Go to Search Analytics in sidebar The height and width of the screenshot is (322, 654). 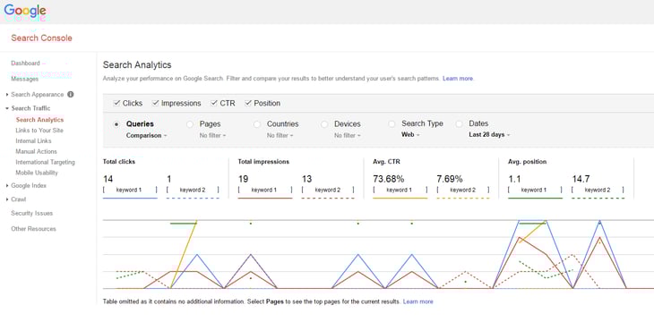click(x=39, y=120)
